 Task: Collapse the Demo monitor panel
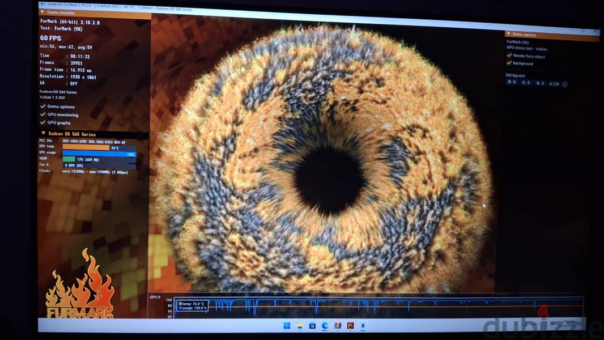tap(42, 12)
